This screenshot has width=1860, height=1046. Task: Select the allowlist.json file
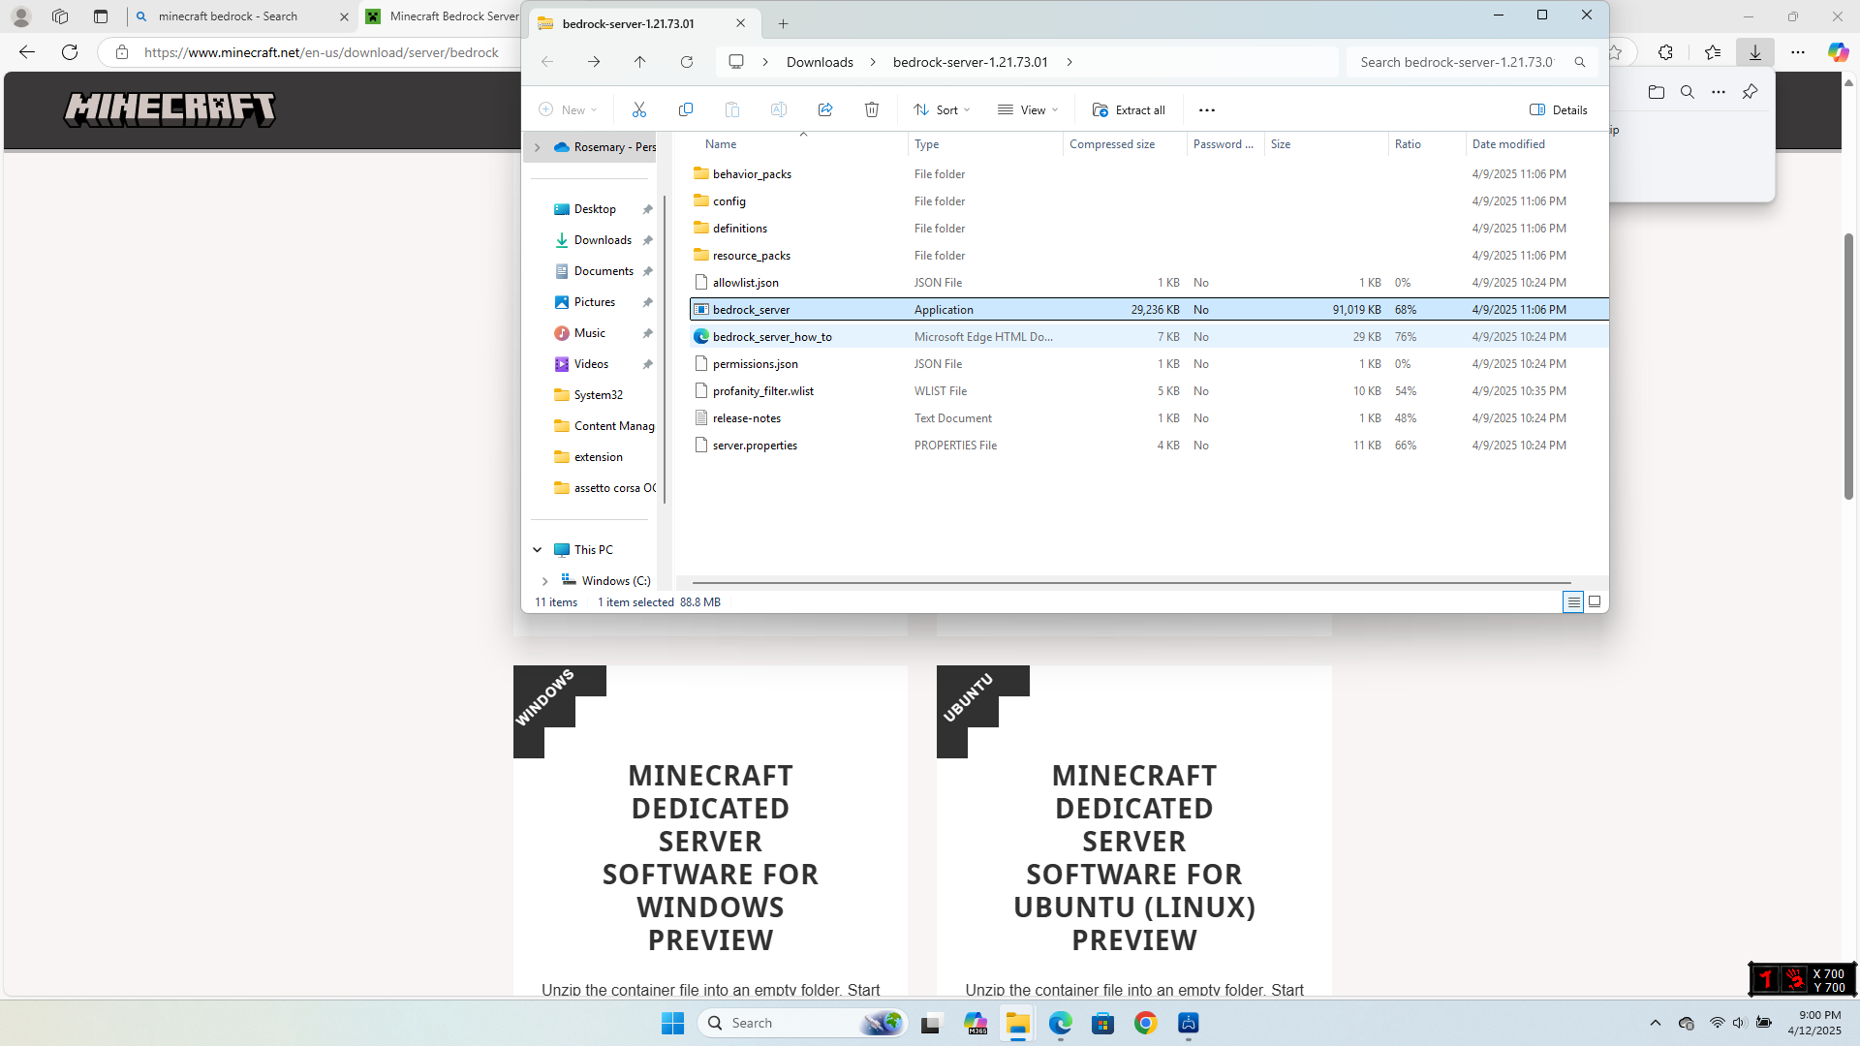[x=1148, y=283]
